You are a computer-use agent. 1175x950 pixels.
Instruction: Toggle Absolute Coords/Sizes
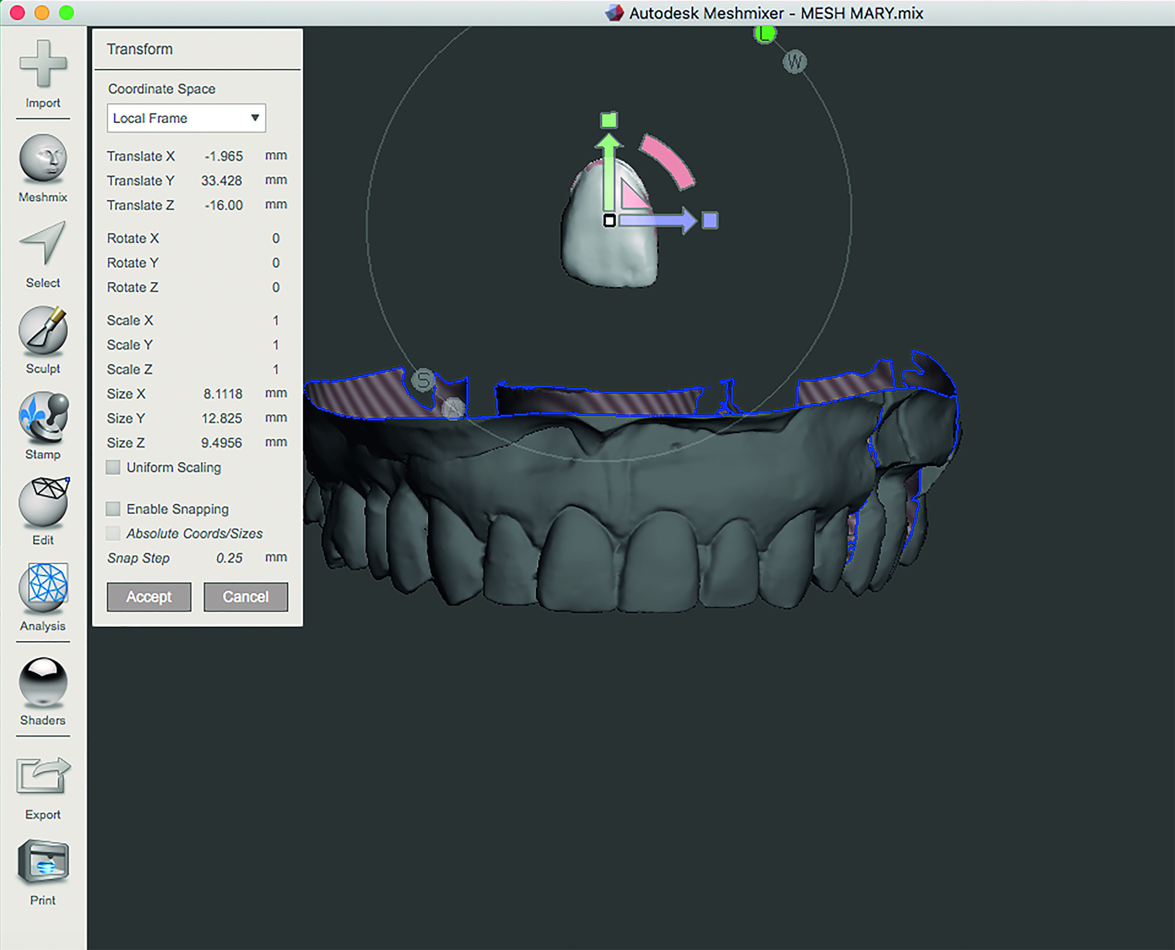pyautogui.click(x=113, y=533)
